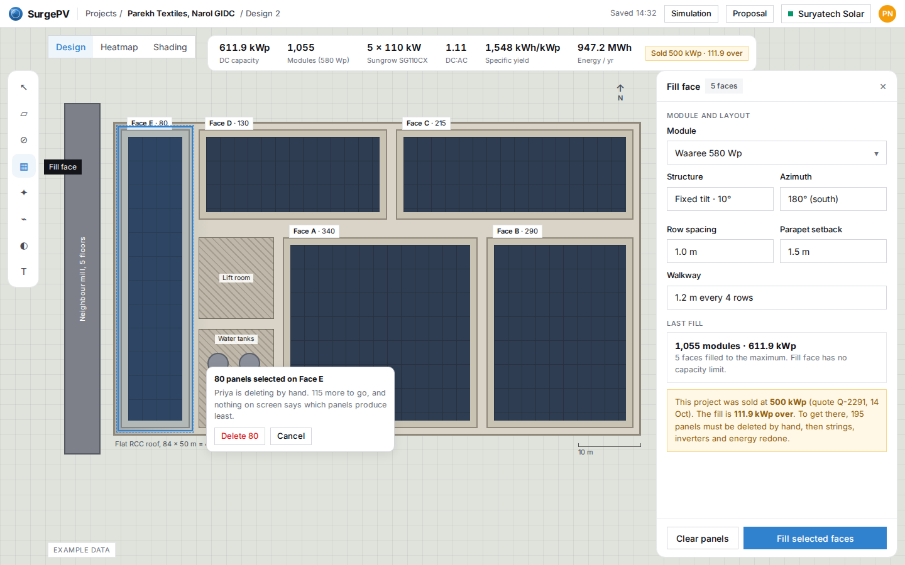Open the Projects breadcrumb
Viewport: 905px width, 565px height.
point(101,13)
